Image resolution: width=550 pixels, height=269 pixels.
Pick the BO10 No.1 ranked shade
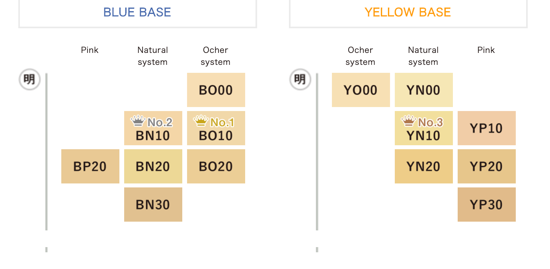click(x=216, y=128)
